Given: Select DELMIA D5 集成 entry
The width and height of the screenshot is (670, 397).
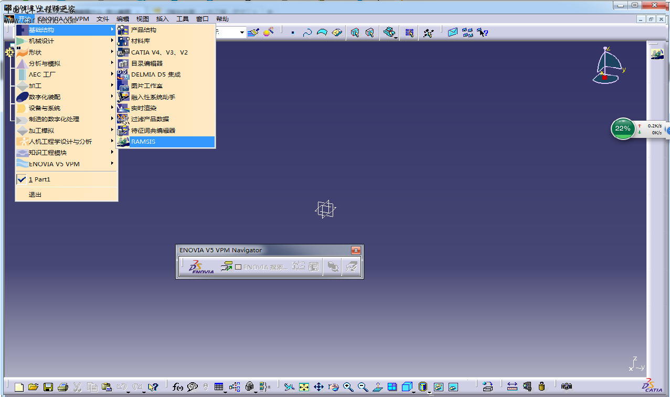Looking at the screenshot, I should click(166, 74).
